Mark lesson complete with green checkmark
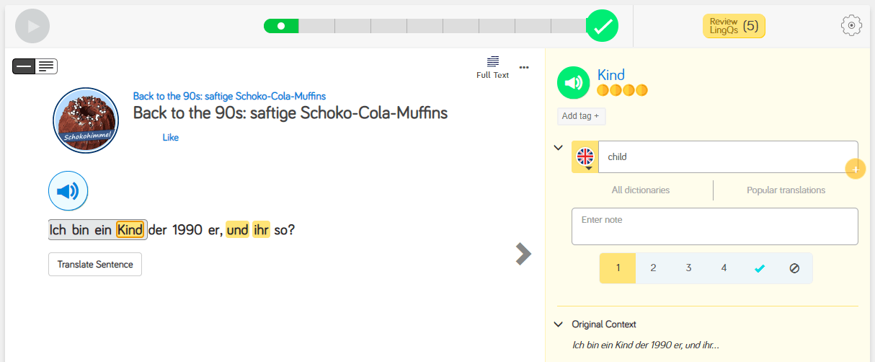 (603, 26)
